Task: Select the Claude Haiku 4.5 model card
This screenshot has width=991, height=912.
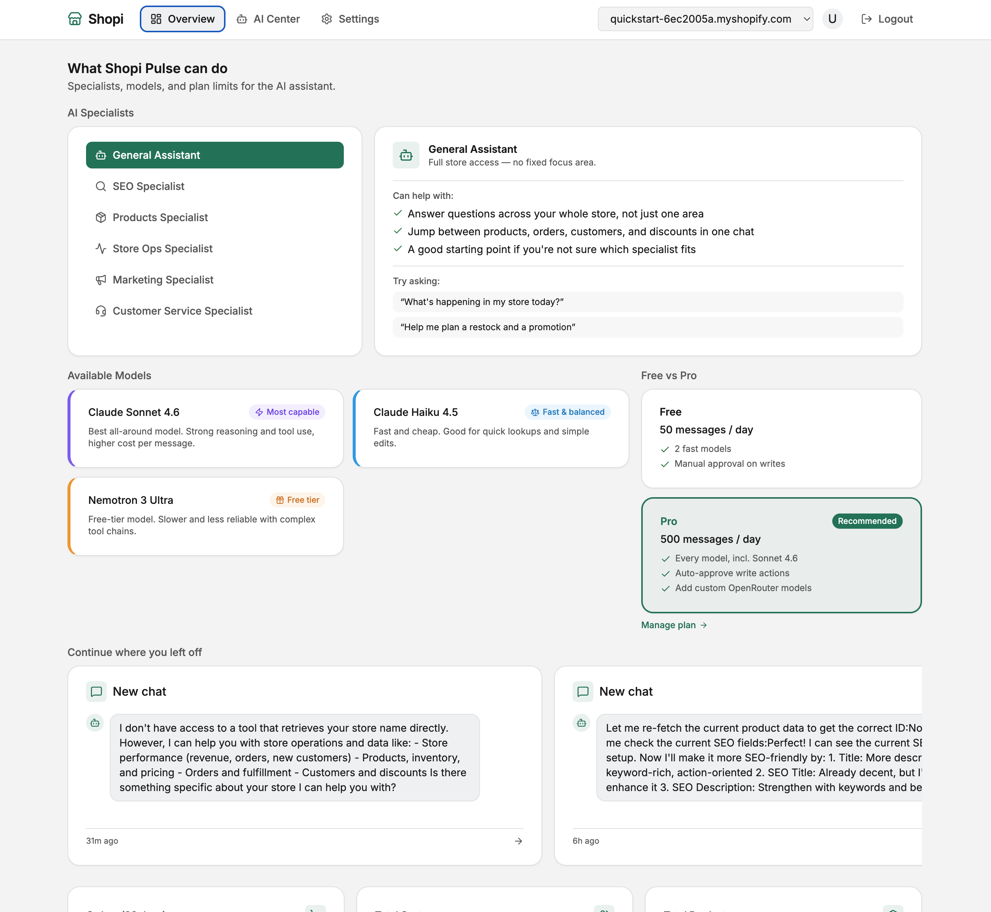Action: pos(491,428)
